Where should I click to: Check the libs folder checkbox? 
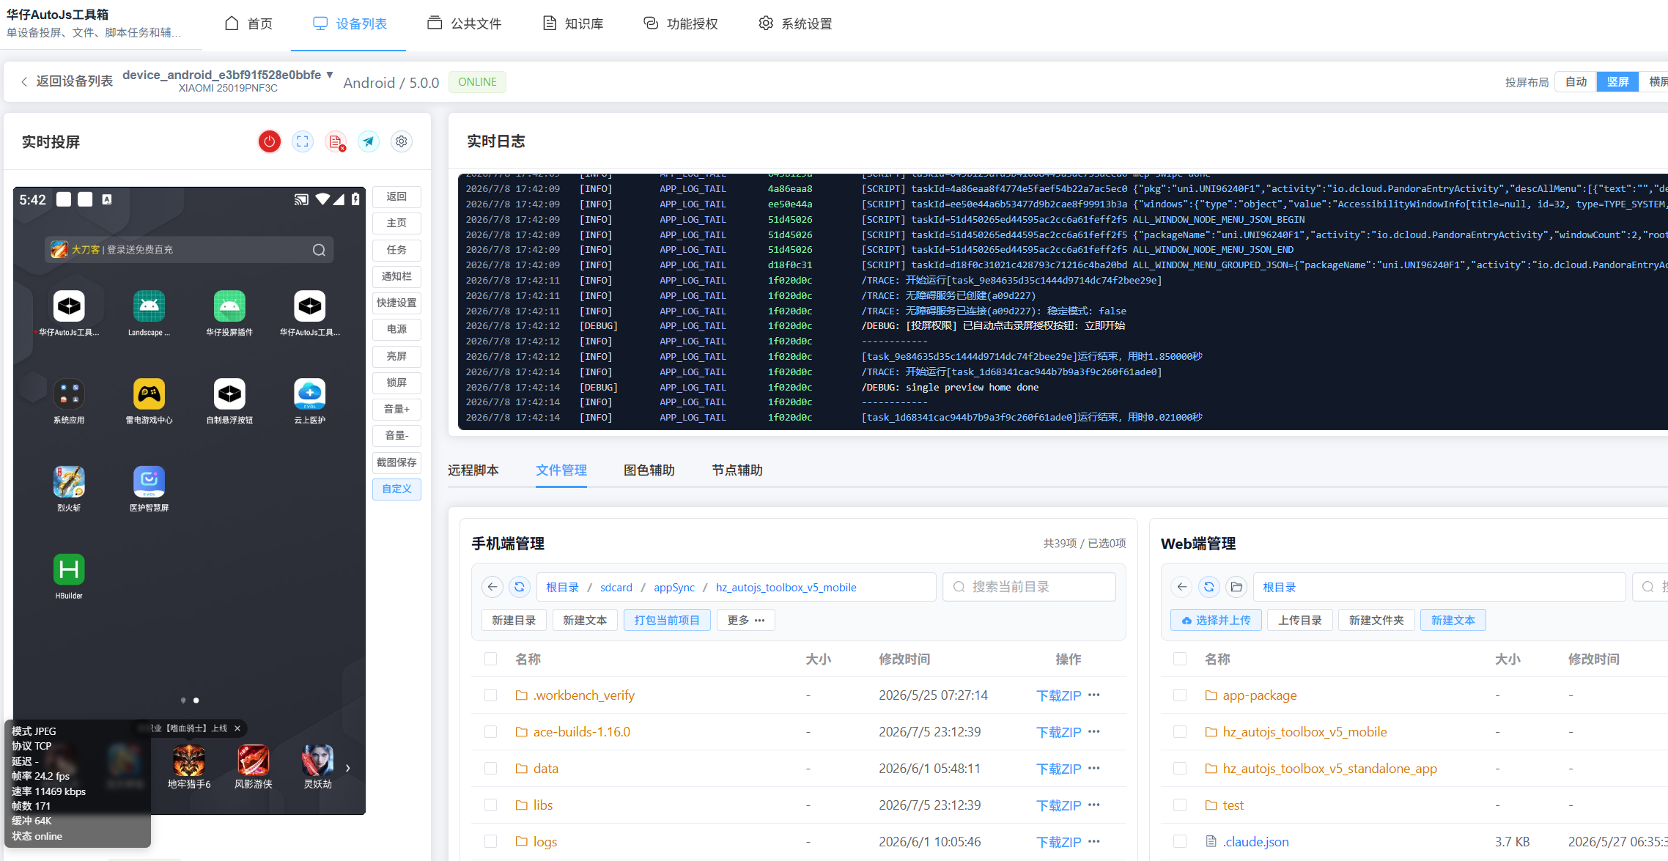tap(491, 805)
